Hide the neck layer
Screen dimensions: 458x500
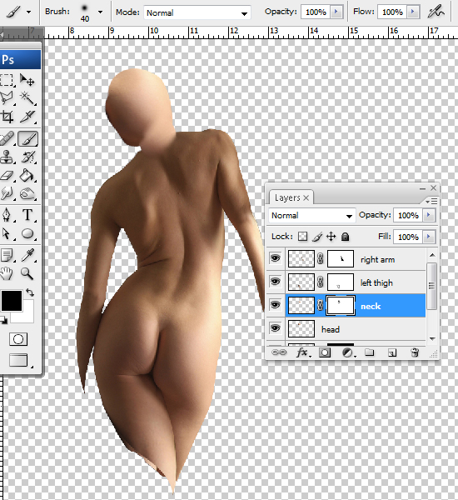[x=275, y=305]
